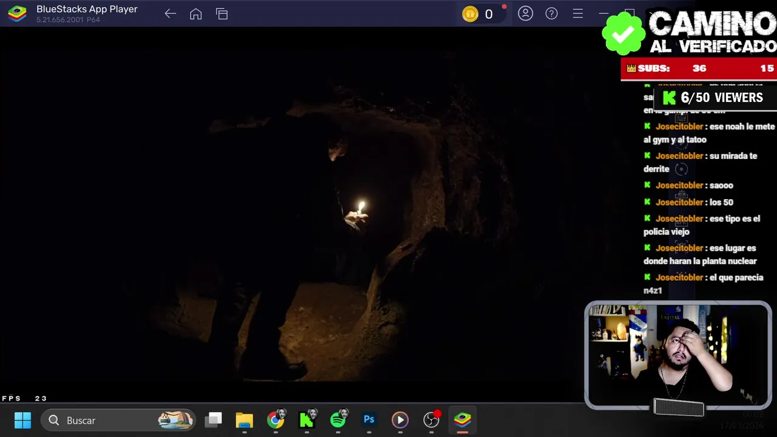Click chat message 'saooo'
The height and width of the screenshot is (437, 777).
[688, 185]
